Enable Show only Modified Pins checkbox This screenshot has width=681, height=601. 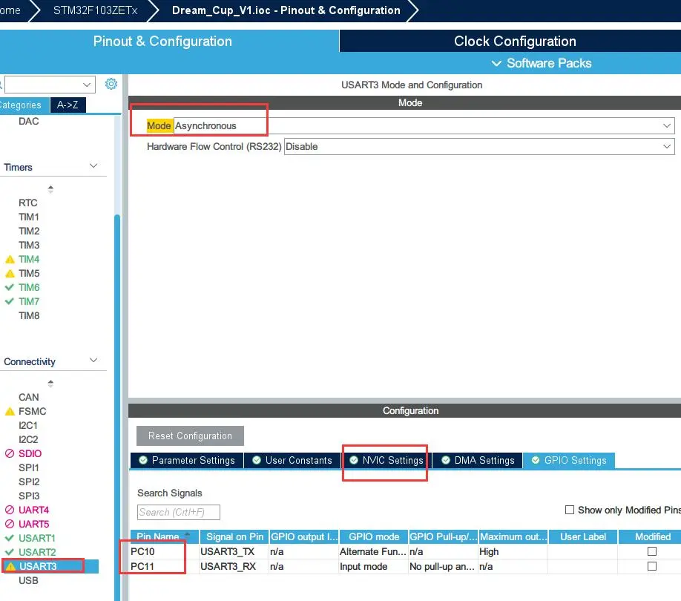[570, 510]
